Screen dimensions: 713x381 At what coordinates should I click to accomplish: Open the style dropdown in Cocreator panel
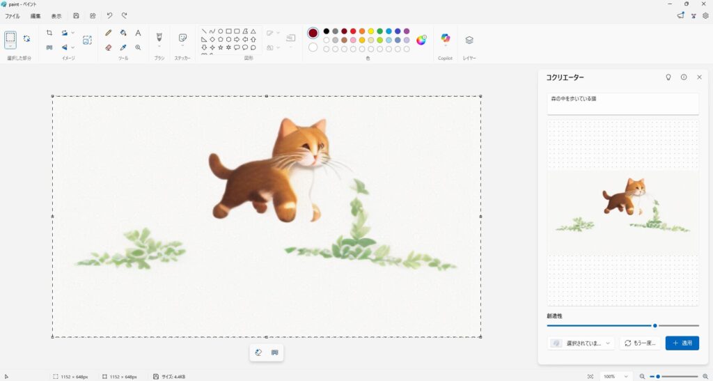[581, 343]
